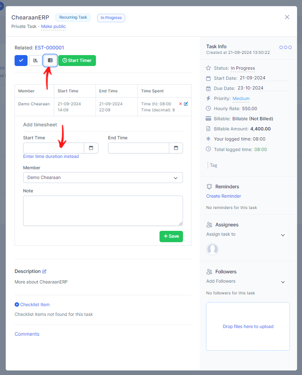Image resolution: width=302 pixels, height=375 pixels.
Task: Save the new timesheet
Action: click(171, 237)
